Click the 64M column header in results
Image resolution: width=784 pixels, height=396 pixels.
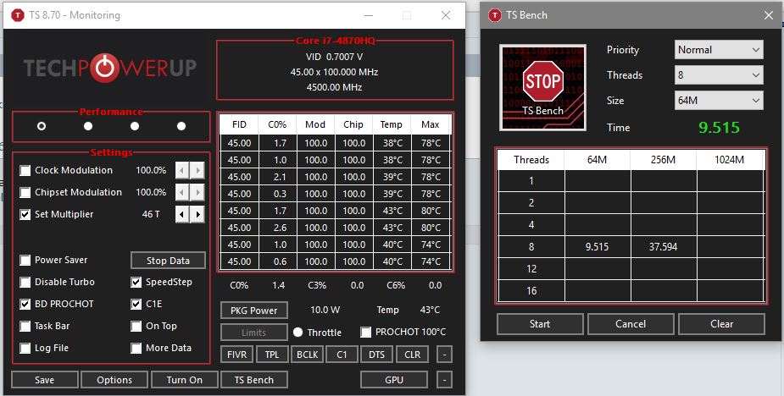598,160
